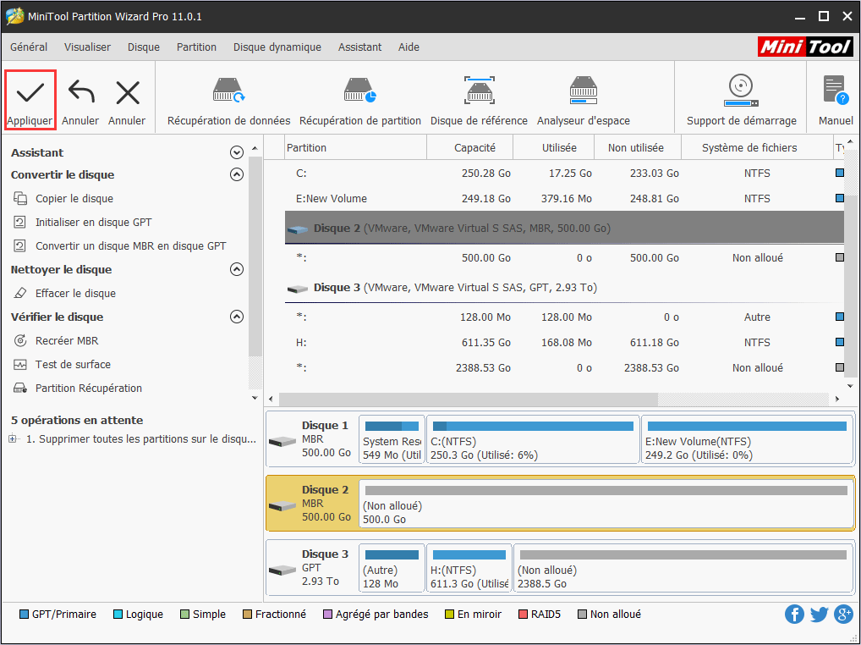The image size is (861, 645).
Task: Click the RAID5 legend color swatch
Action: click(523, 615)
